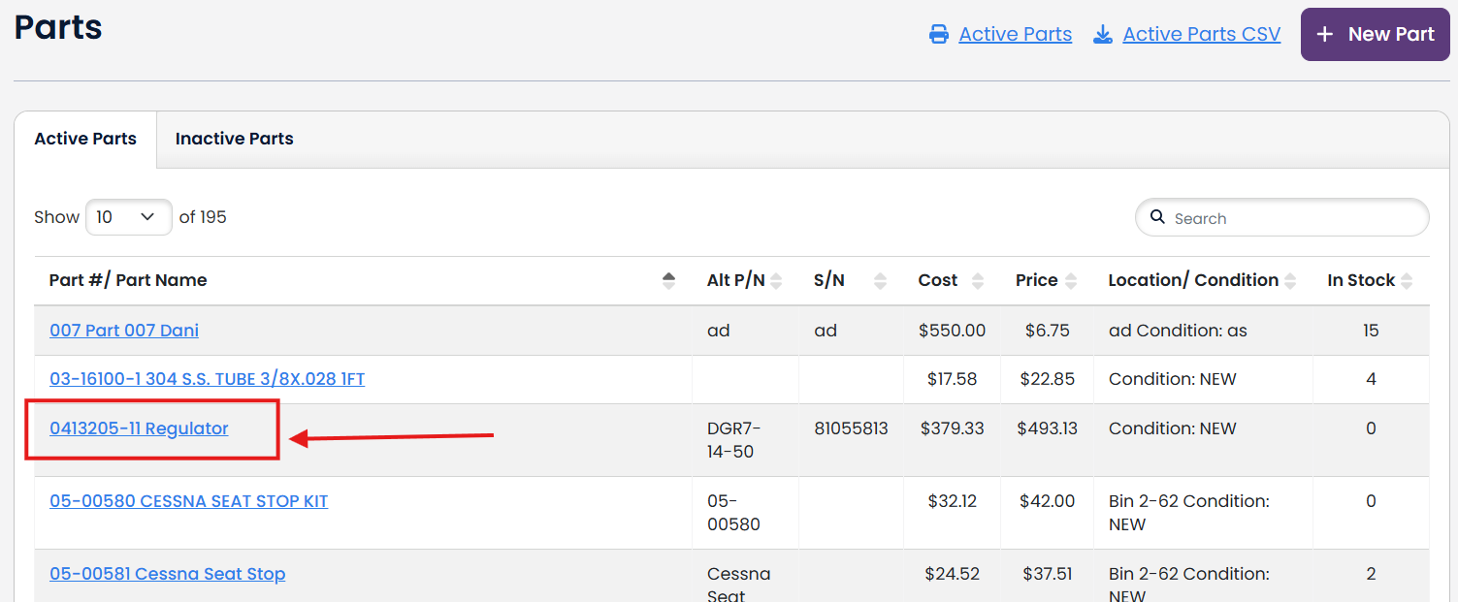Open the Show entries count dropdown
This screenshot has height=602, width=1458.
coord(128,217)
